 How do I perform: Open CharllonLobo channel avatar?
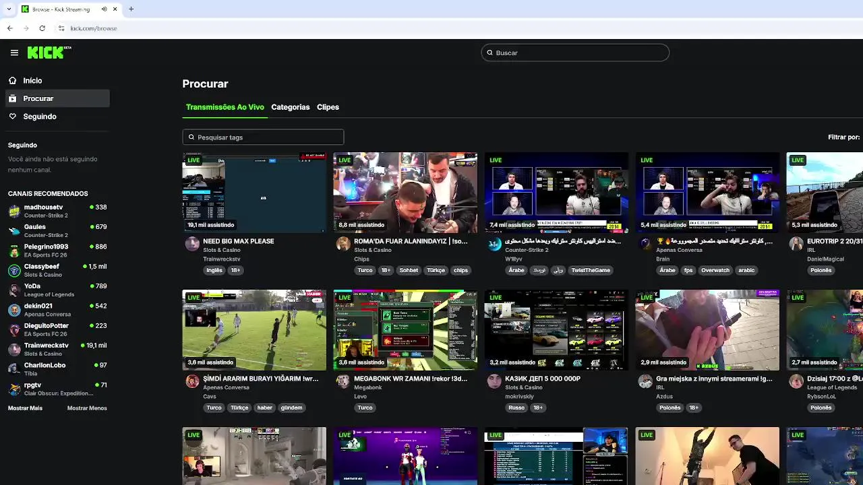(x=14, y=369)
